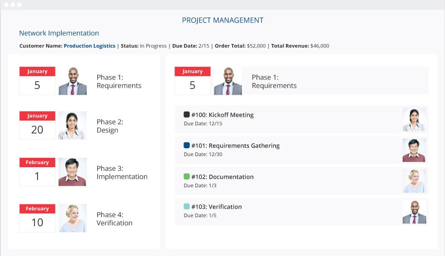Click the assignee photo on #102 Documentation task
Viewport: 445px width, 256px height.
tap(414, 181)
